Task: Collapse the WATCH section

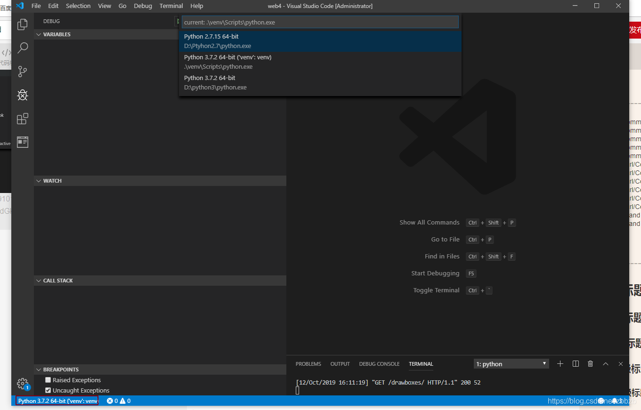Action: pos(160,181)
